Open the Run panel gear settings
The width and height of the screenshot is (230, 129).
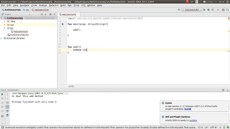click(x=223, y=90)
